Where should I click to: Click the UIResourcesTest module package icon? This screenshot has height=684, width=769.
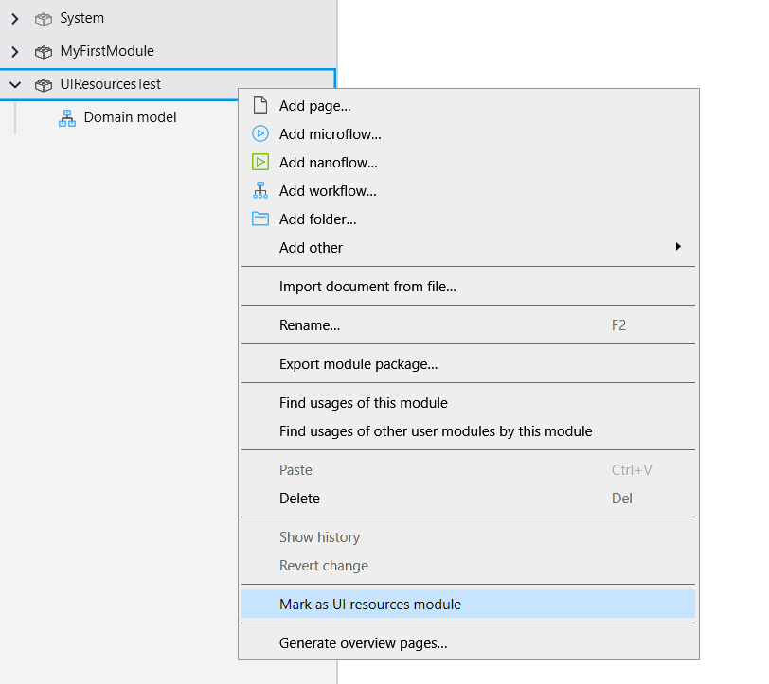tap(44, 84)
